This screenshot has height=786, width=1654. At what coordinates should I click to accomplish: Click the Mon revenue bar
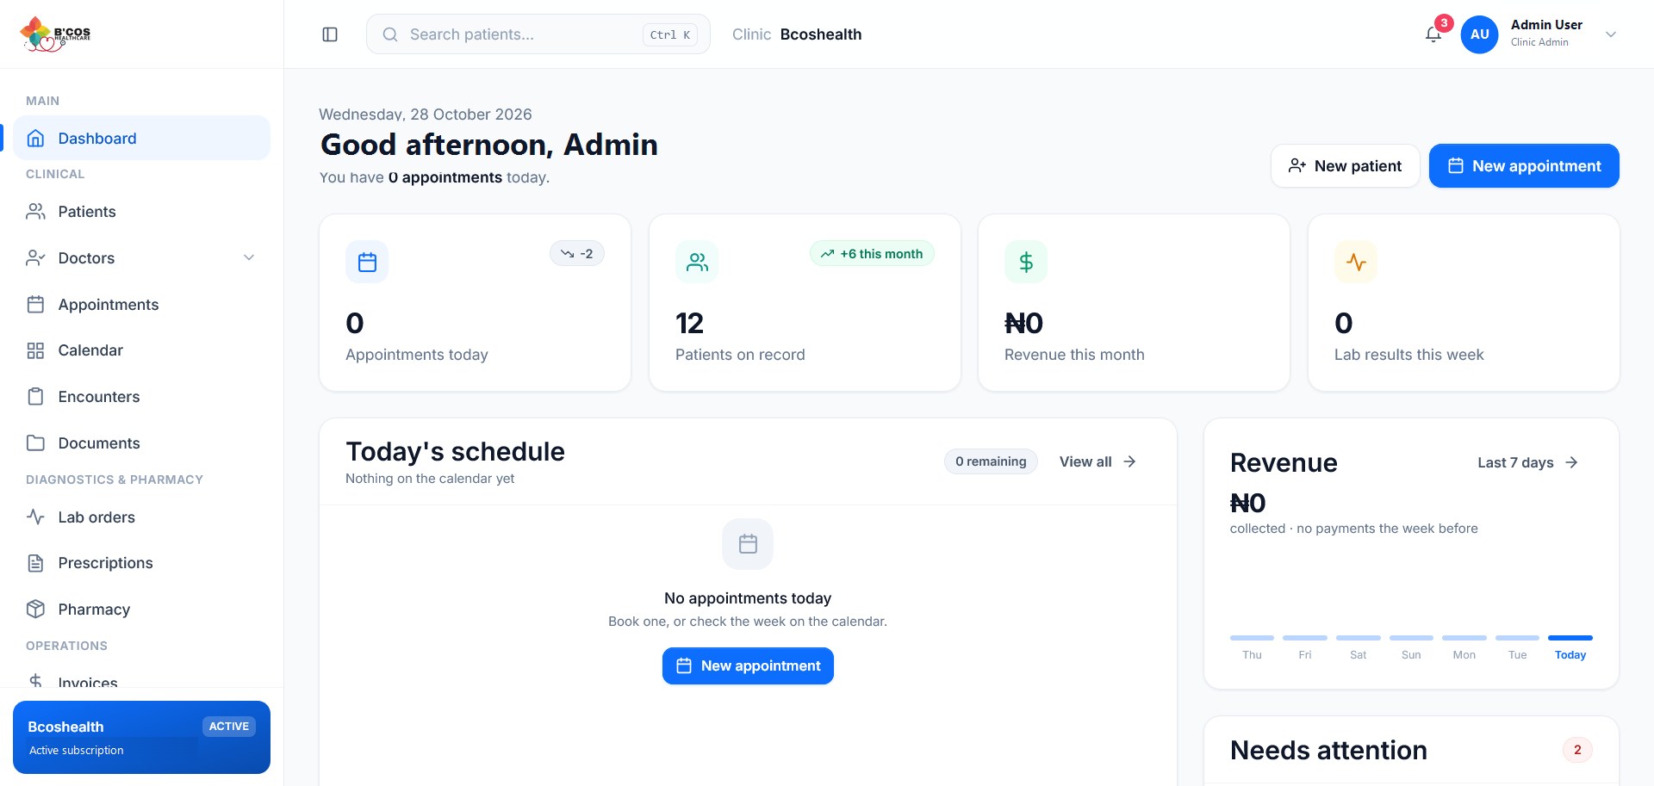(x=1464, y=638)
